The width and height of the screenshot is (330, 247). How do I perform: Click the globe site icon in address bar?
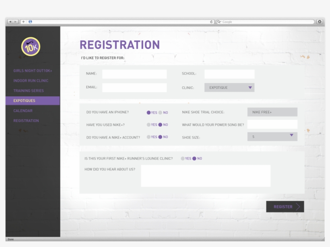30,22
